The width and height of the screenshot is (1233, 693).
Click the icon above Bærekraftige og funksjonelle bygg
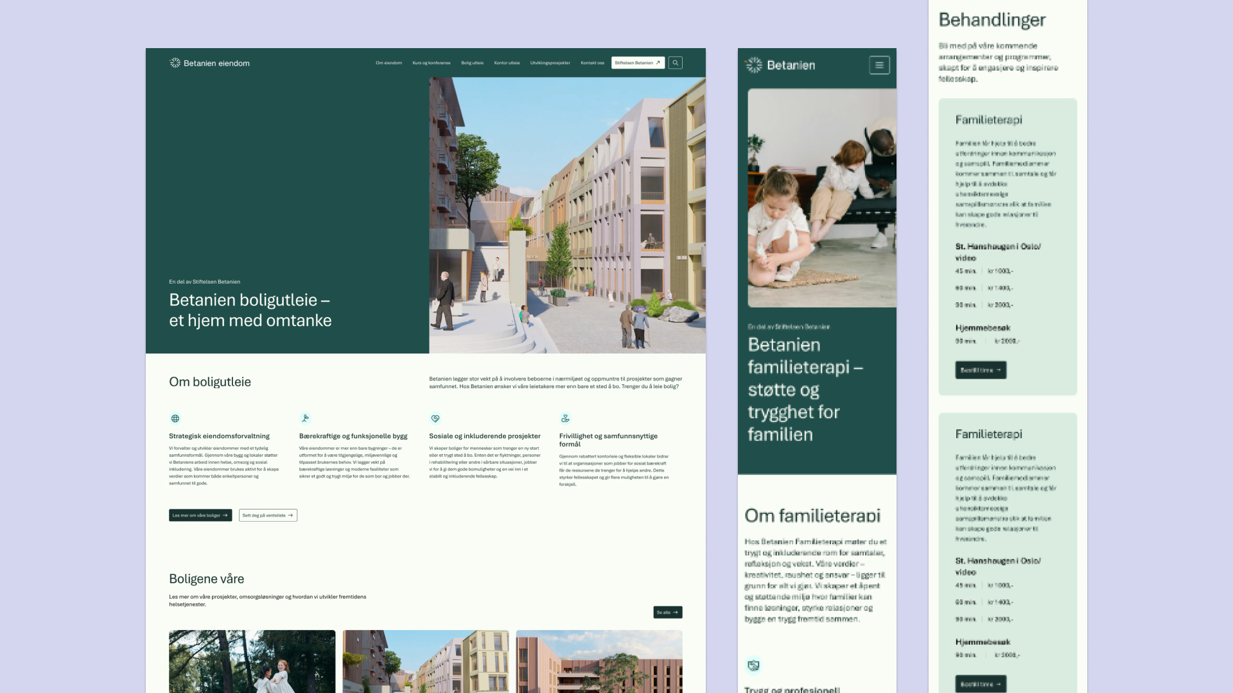(305, 418)
